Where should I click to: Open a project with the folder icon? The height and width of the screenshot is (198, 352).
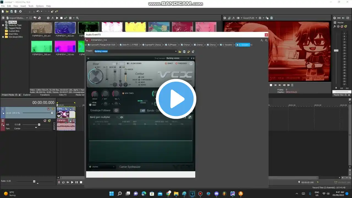7,11
